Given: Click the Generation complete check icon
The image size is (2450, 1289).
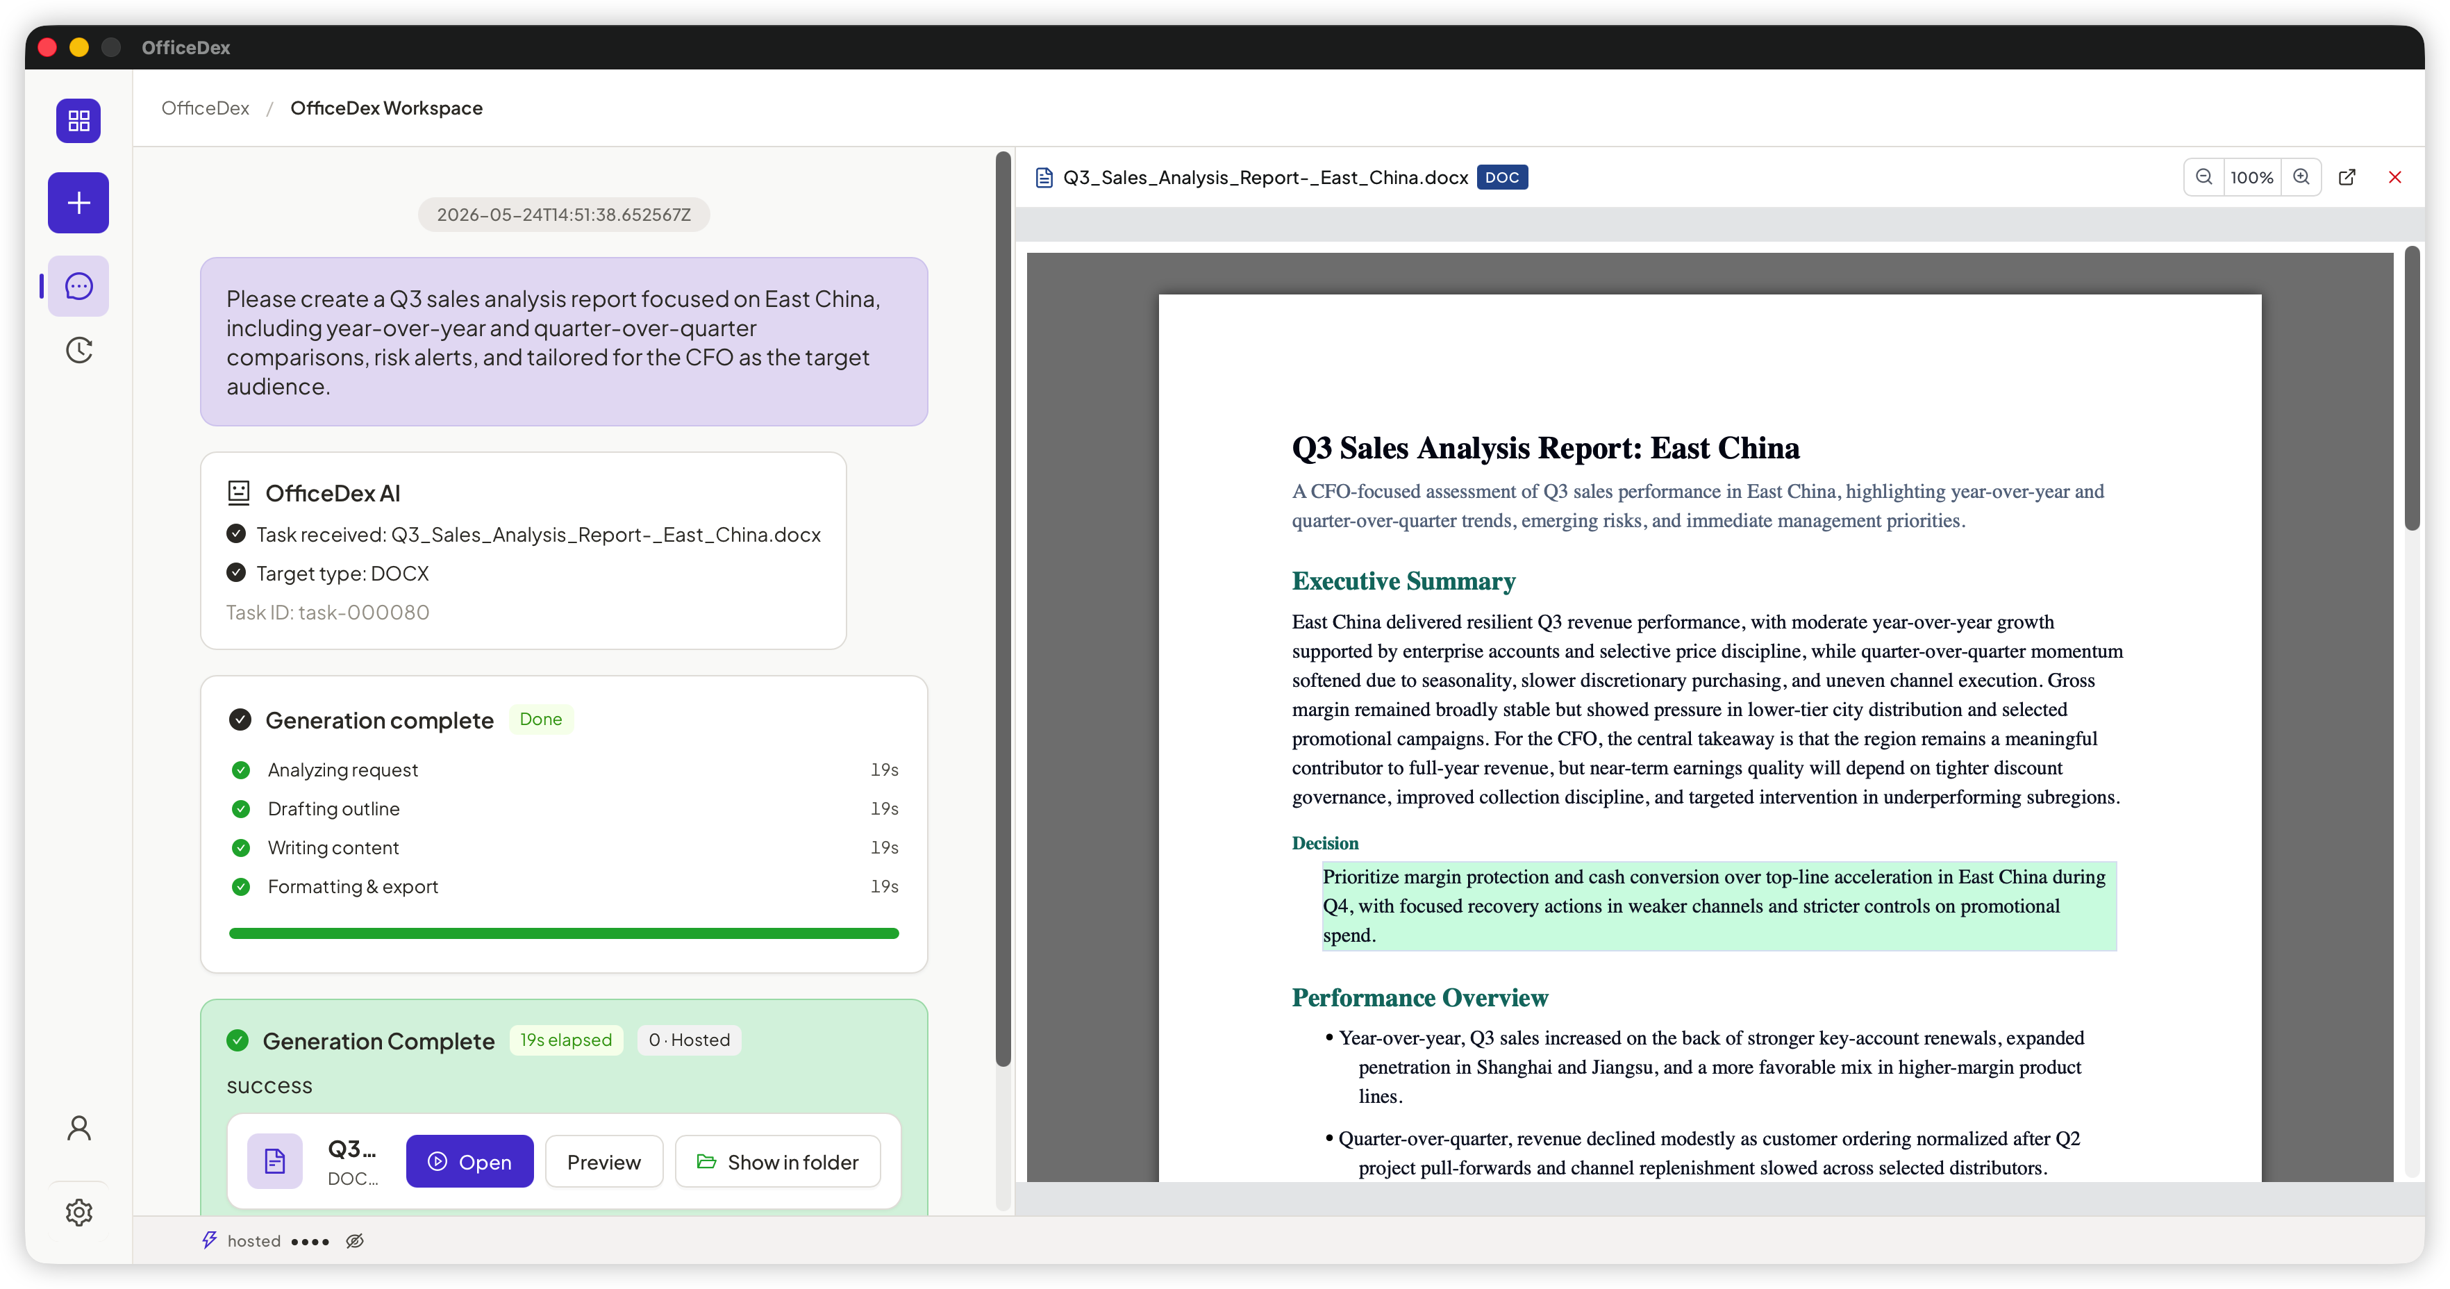Looking at the screenshot, I should [x=240, y=720].
